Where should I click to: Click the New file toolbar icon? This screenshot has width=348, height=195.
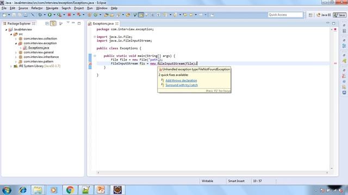(x=4, y=15)
